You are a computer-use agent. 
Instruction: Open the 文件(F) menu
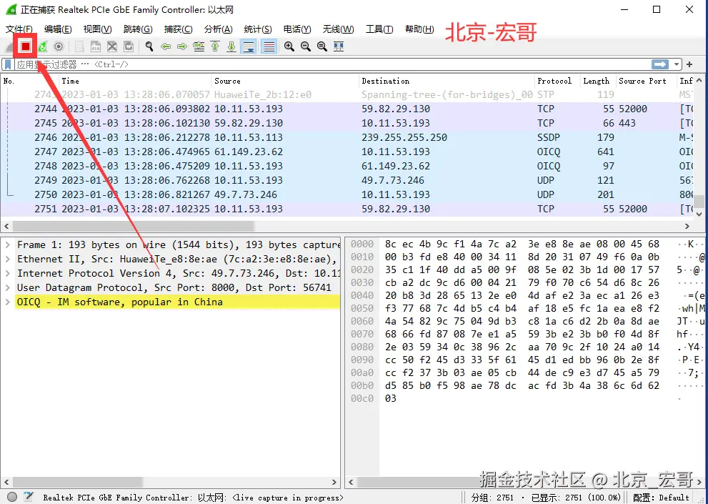click(19, 29)
